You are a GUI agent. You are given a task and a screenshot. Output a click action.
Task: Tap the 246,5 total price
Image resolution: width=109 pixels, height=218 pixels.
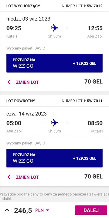[23, 210]
